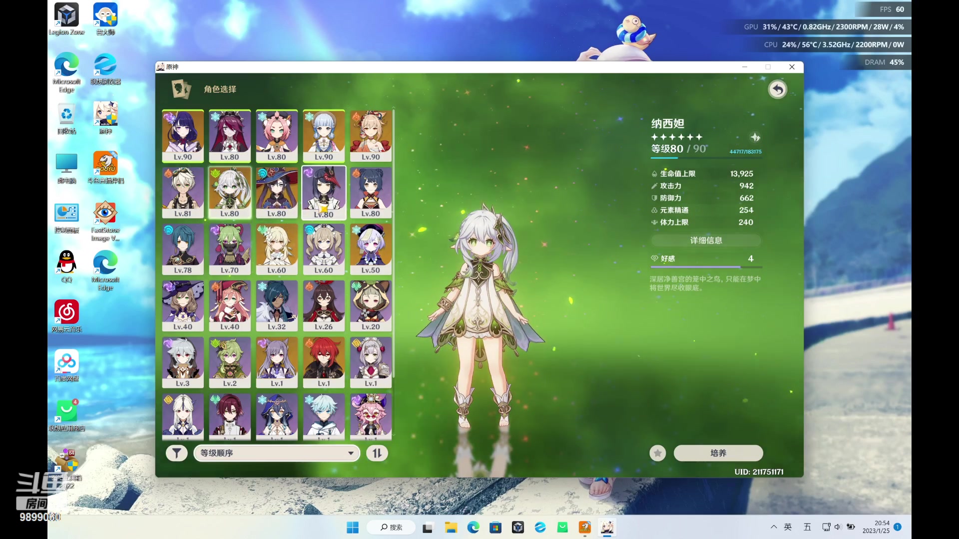Select the red-haired Lv.80 character in first row

[230, 136]
